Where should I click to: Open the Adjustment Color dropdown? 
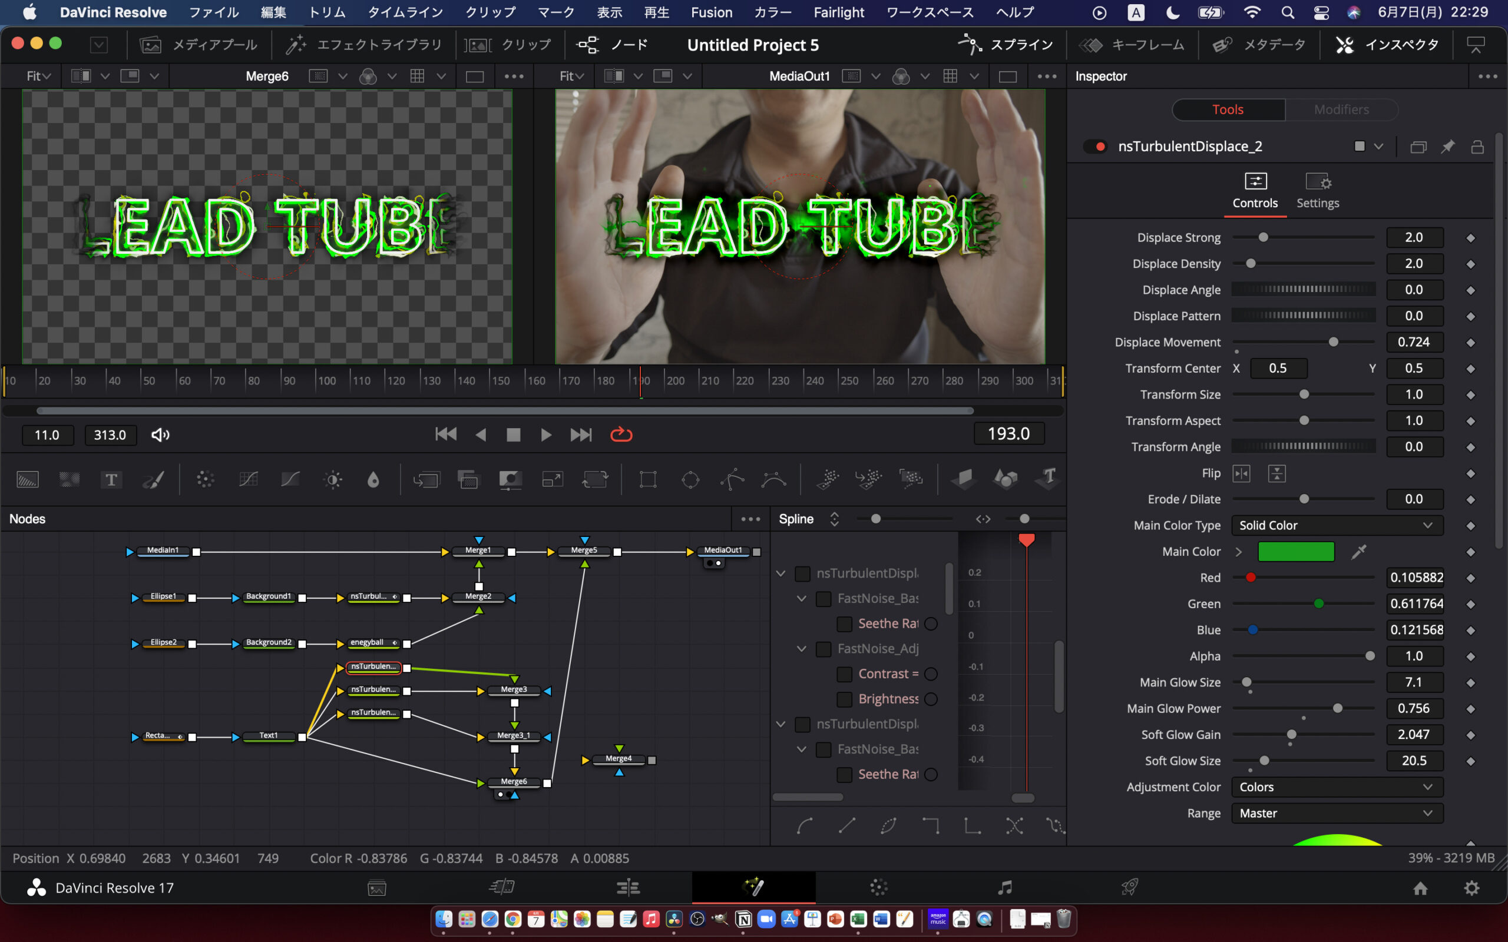click(1337, 787)
